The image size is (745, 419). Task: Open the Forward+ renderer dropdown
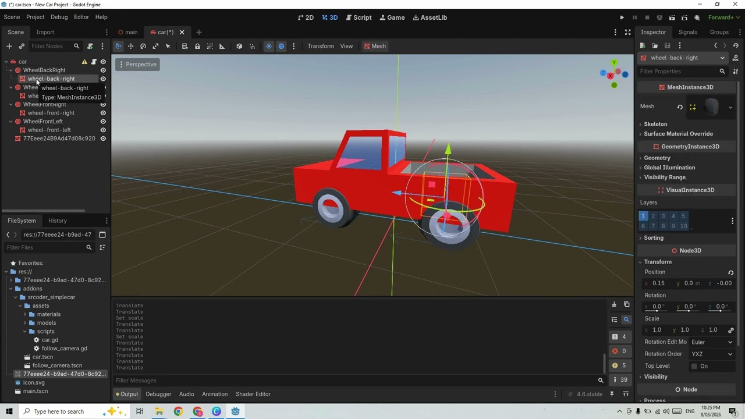[x=723, y=17]
